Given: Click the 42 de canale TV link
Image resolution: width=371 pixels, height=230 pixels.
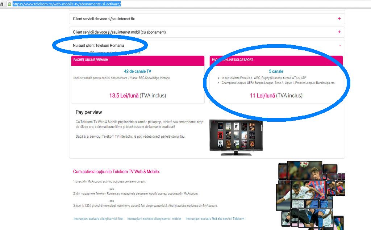Looking at the screenshot, I should click(138, 71).
